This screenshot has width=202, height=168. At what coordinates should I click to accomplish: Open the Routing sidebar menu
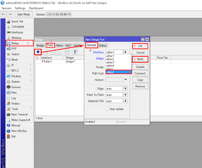(x=20, y=76)
